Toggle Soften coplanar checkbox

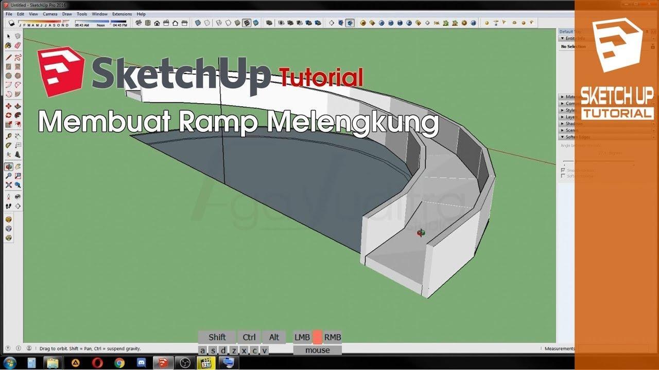563,176
